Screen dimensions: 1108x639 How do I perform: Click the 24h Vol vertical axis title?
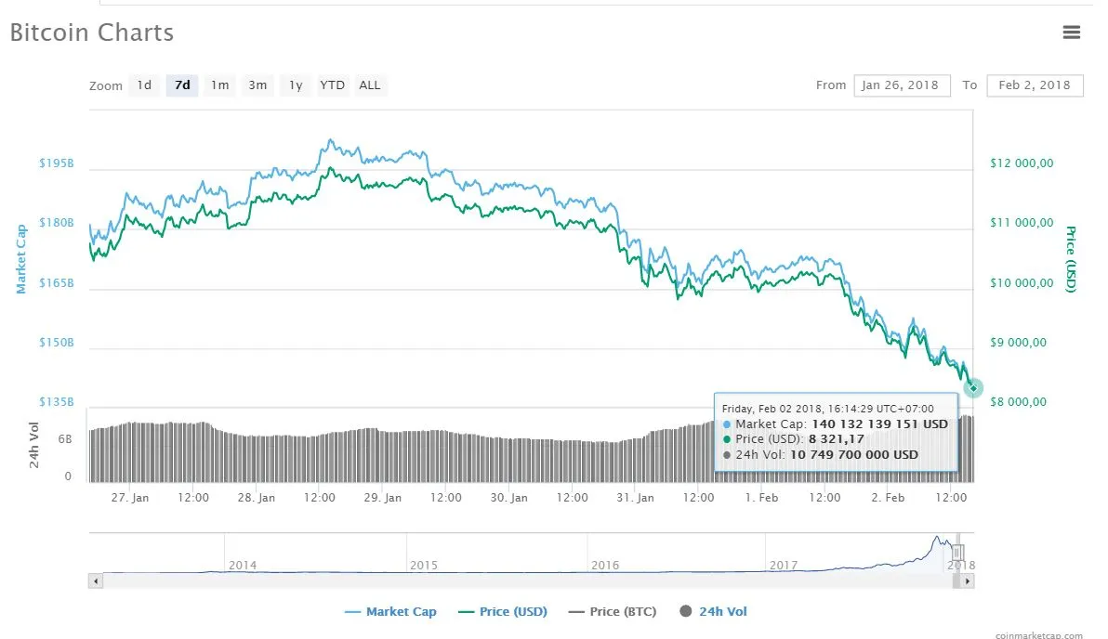[x=33, y=445]
